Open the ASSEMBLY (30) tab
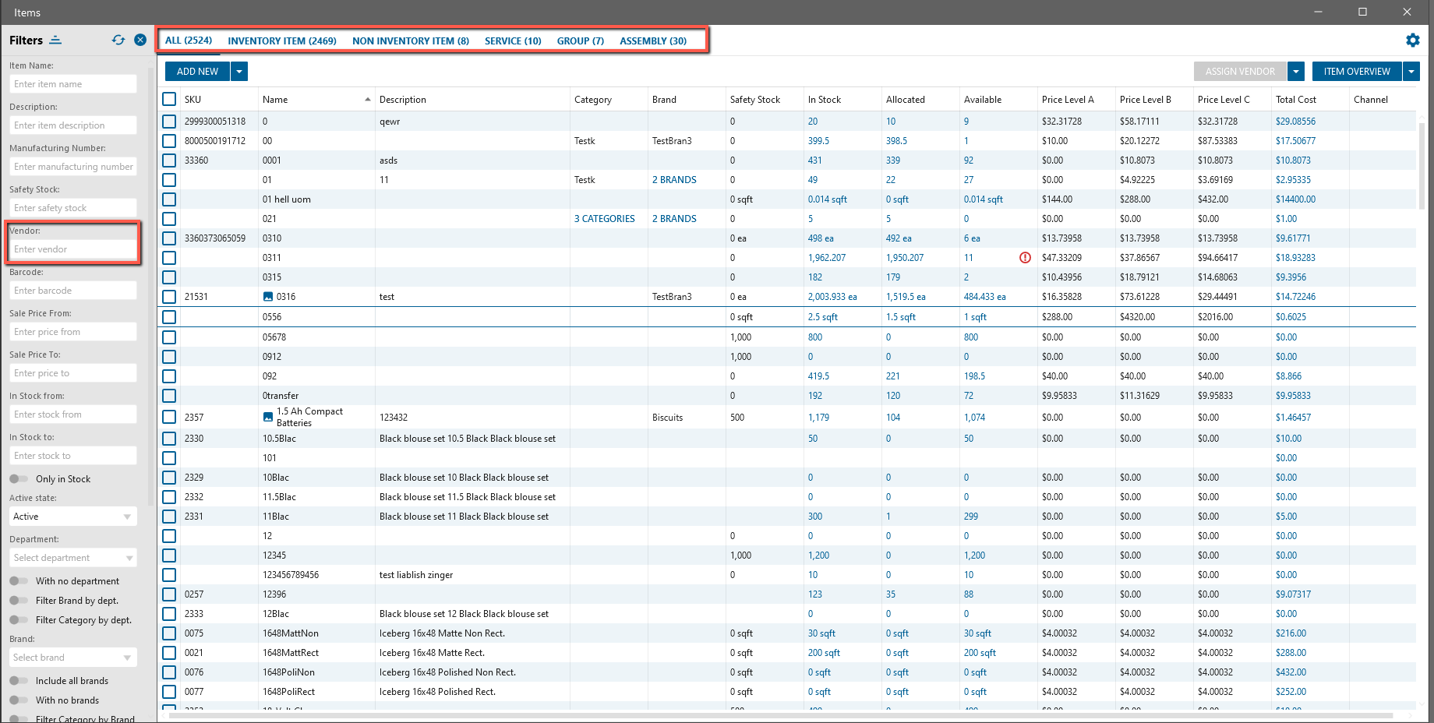Image resolution: width=1434 pixels, height=723 pixels. [653, 41]
